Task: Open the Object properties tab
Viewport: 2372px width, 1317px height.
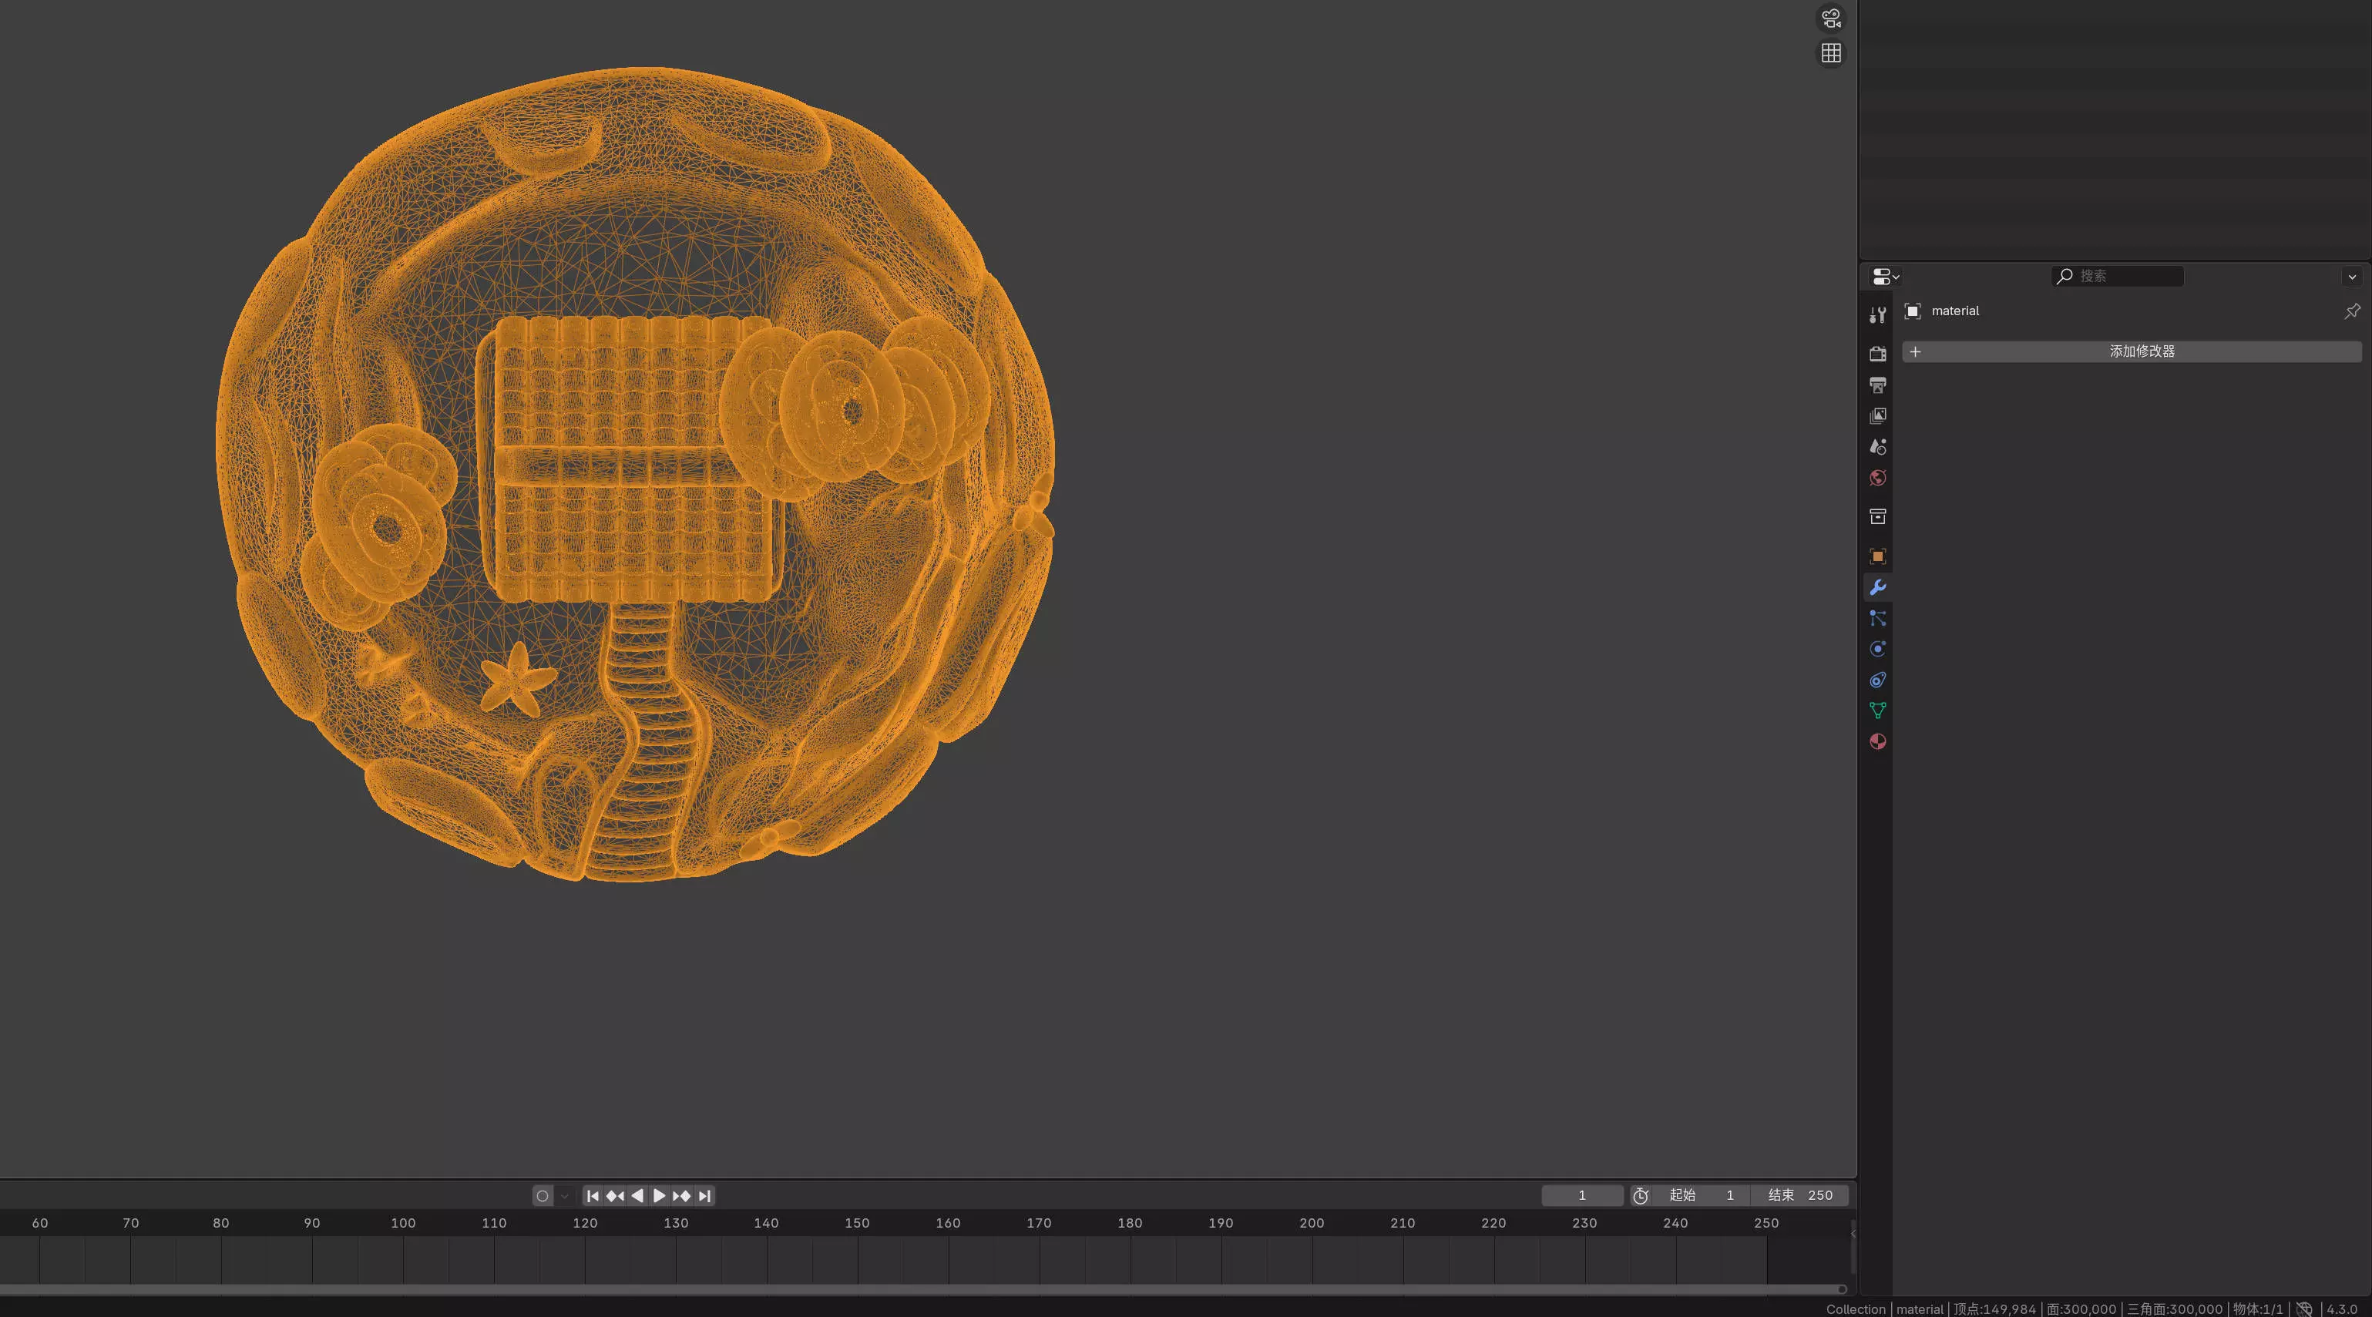Action: coord(1877,556)
